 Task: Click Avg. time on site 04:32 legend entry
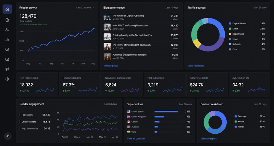(x=35, y=129)
